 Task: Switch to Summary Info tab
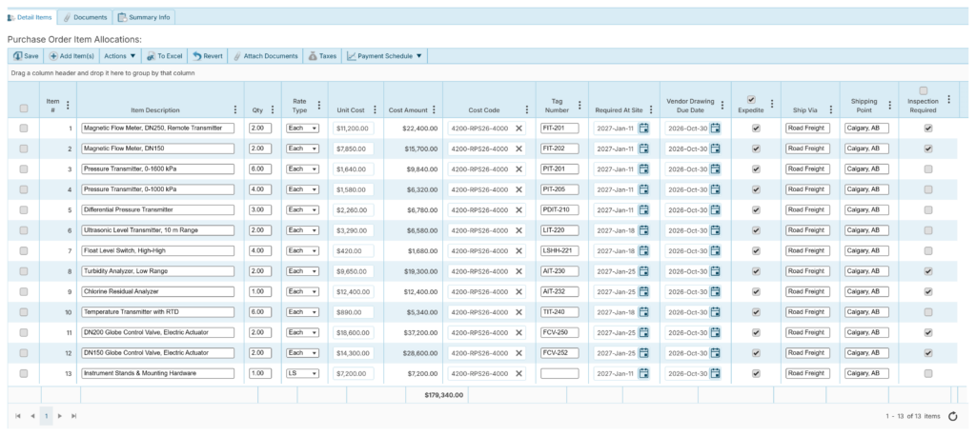click(144, 17)
